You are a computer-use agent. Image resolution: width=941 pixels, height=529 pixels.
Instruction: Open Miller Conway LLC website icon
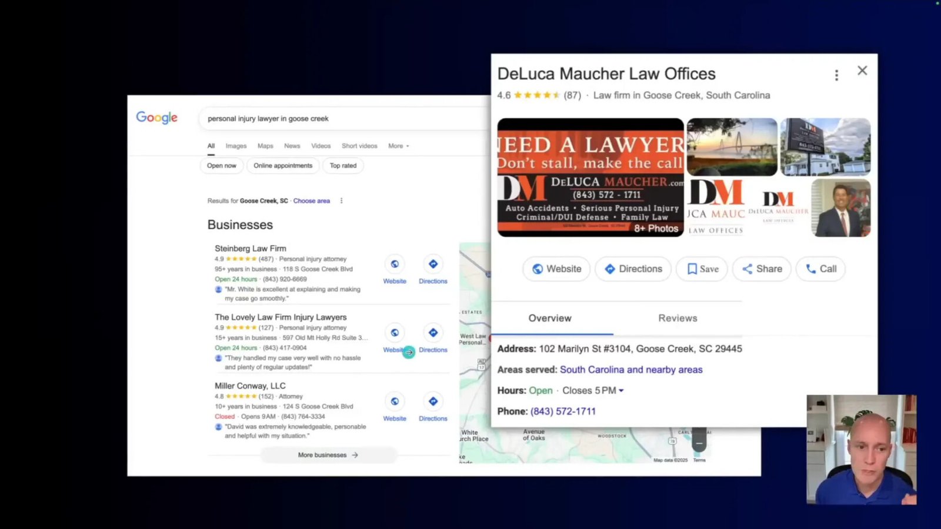[395, 401]
